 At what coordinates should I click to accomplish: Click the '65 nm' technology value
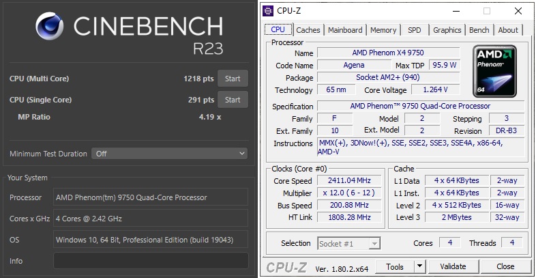click(336, 89)
